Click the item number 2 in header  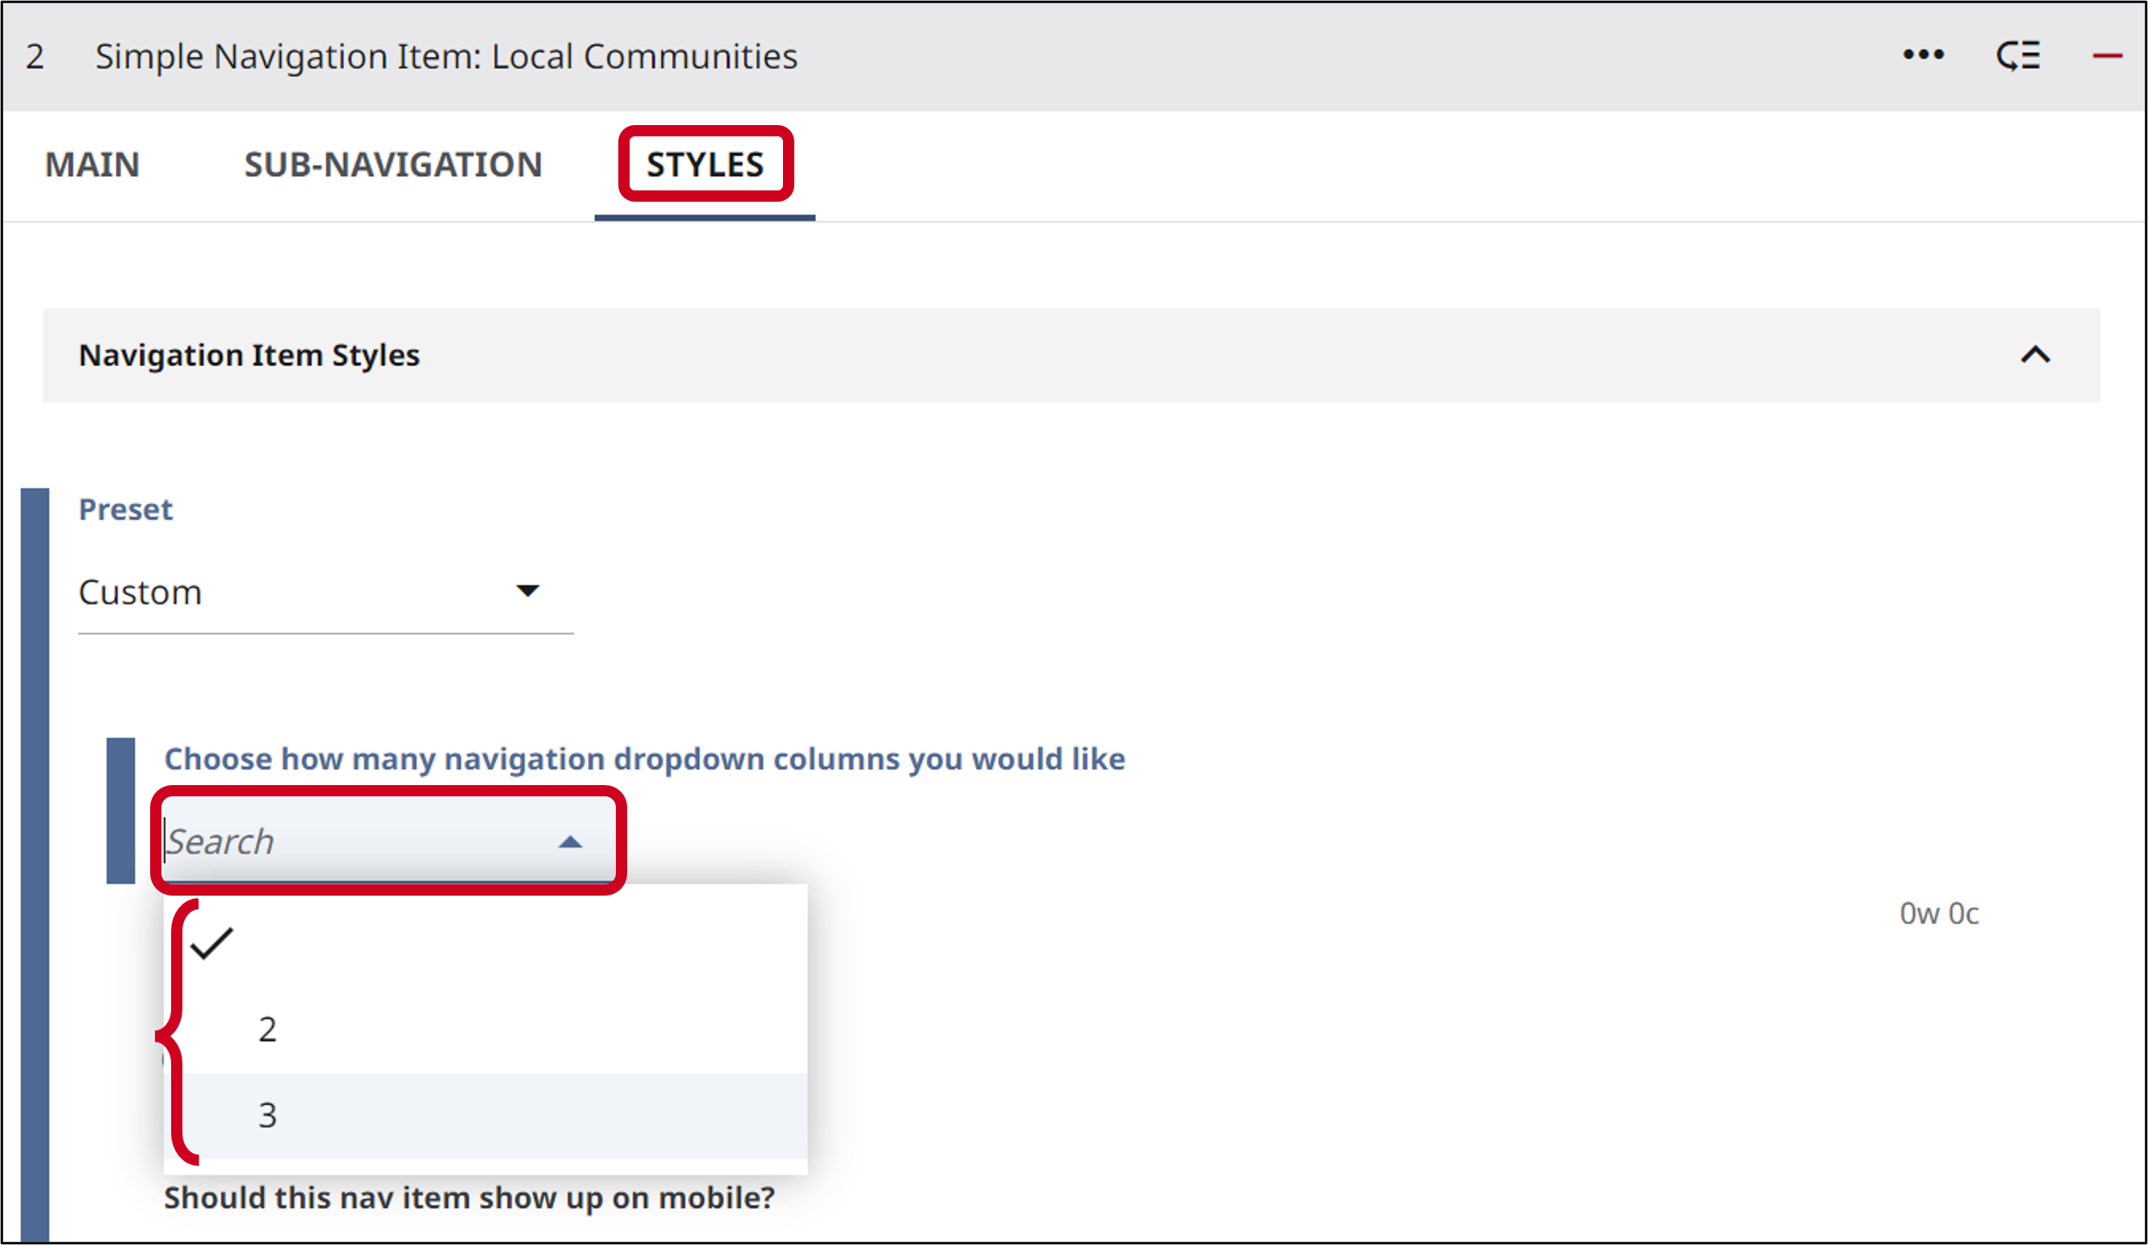35,57
